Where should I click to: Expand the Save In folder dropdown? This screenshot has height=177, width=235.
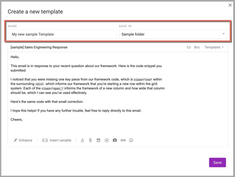tap(173, 34)
